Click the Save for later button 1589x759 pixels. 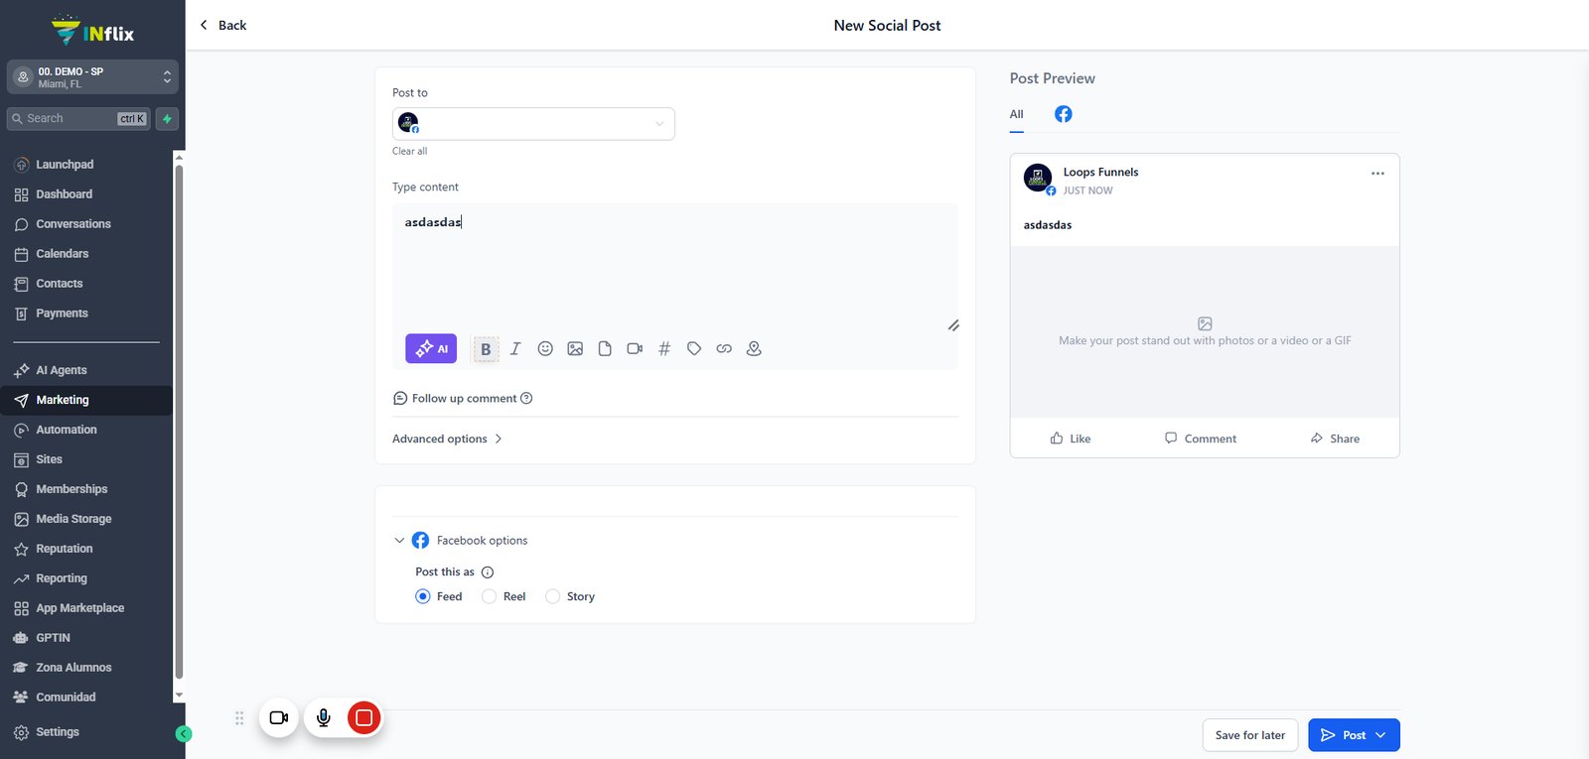point(1250,735)
